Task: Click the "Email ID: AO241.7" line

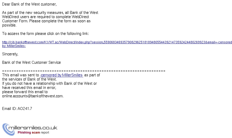Action: [x=17, y=109]
